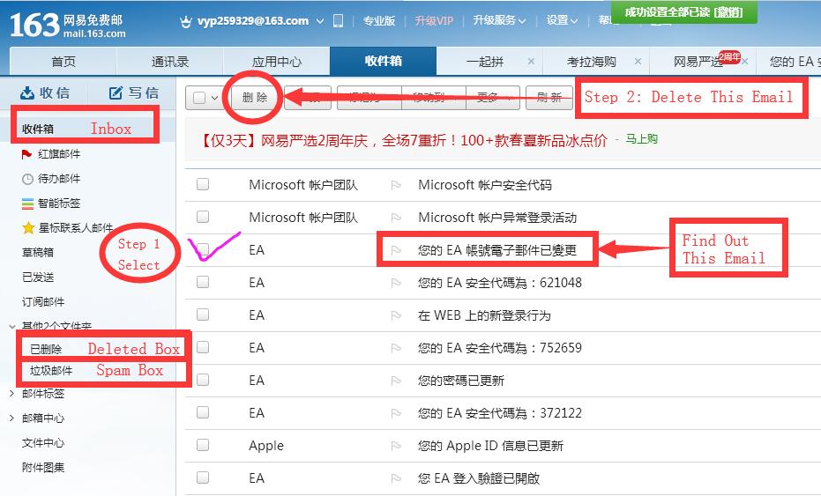Screen dimensions: 821x496
Task: Open the 已发送 sent folder
Action: click(x=38, y=277)
